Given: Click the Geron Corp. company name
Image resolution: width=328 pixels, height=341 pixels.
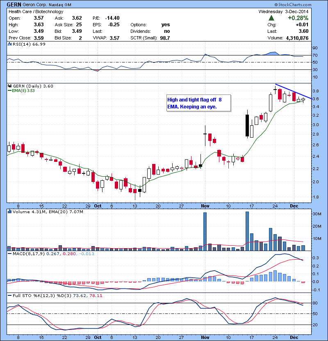Looking at the screenshot, I should coord(35,5).
